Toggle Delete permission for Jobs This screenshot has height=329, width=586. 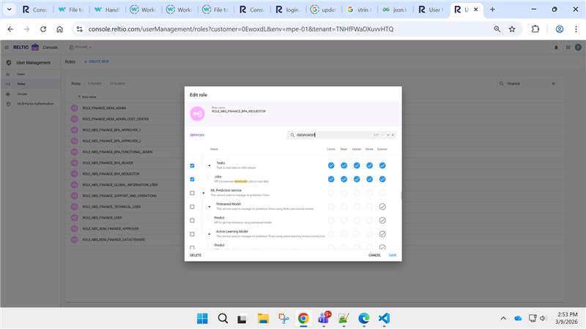click(x=370, y=179)
